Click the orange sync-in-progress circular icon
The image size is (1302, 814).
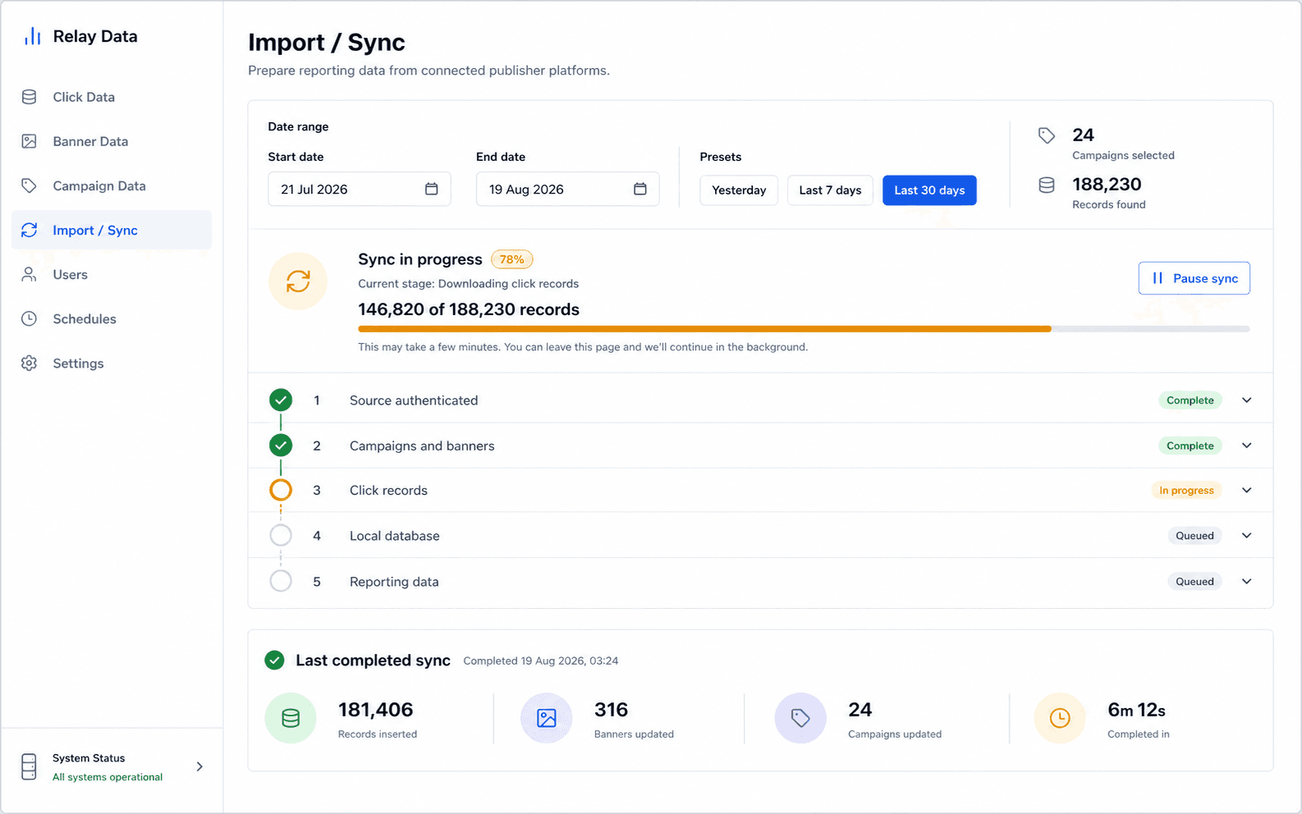point(298,281)
